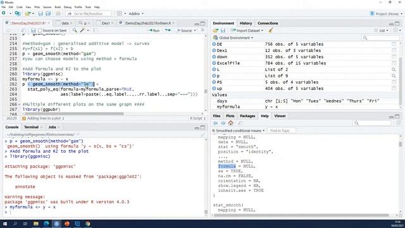This screenshot has height=228, width=405.
Task: Click the Run button
Action: (x=154, y=30)
